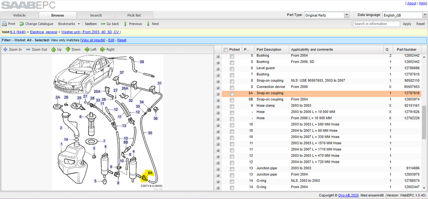This screenshot has height=199, width=428.
Task: Click the Zoom Out minus icon
Action: tap(28, 50)
